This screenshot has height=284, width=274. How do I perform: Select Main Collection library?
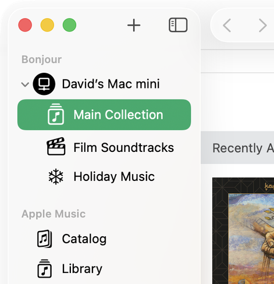click(104, 115)
